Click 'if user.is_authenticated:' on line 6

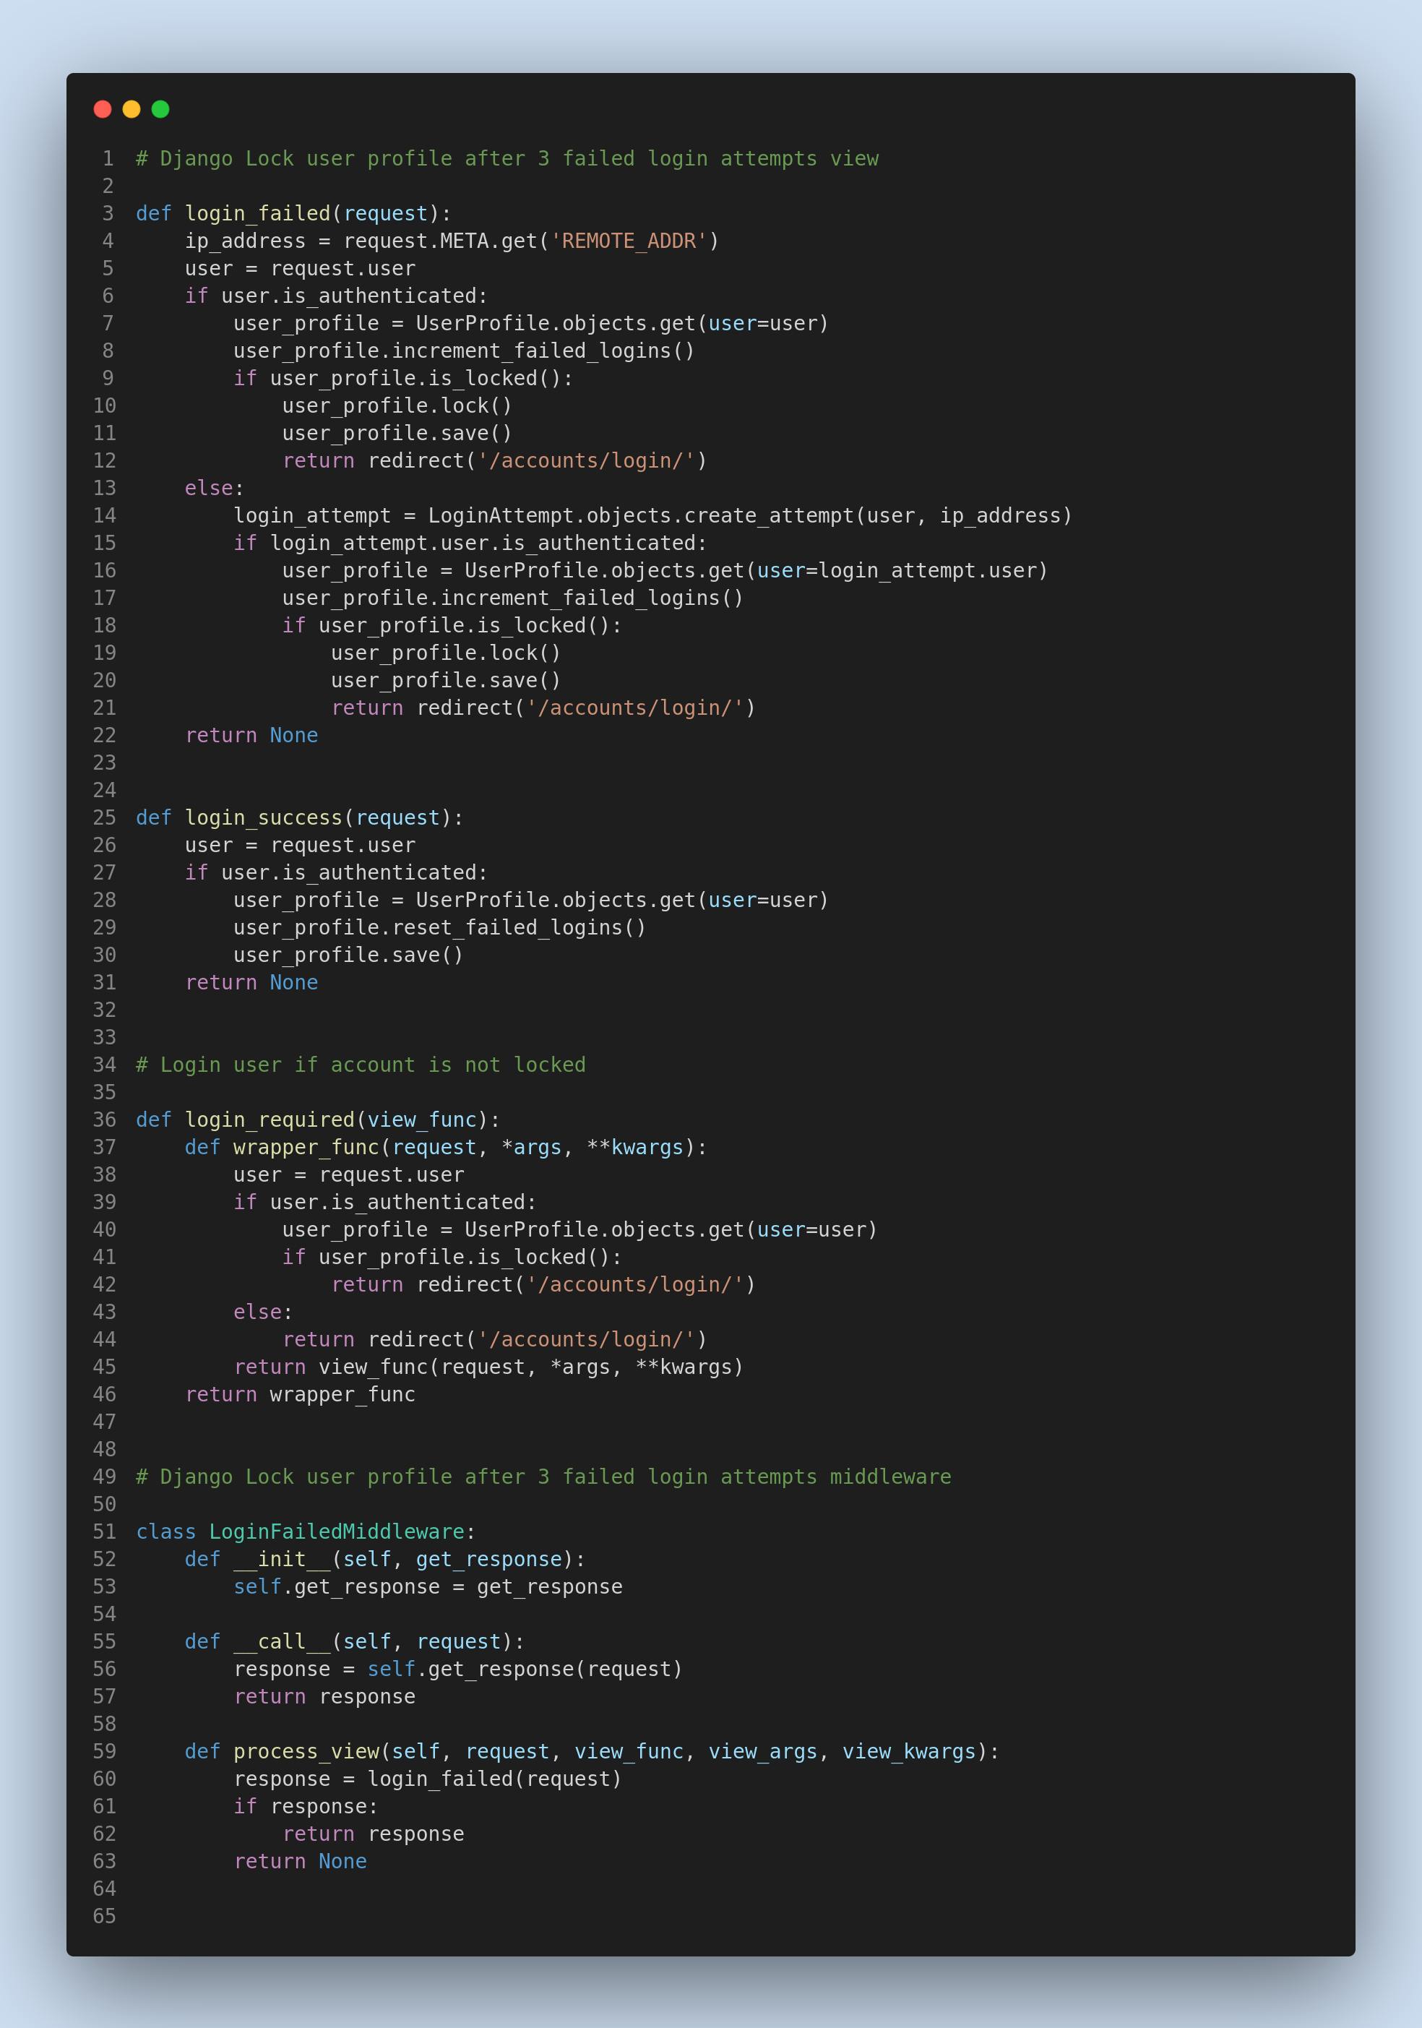click(x=337, y=296)
